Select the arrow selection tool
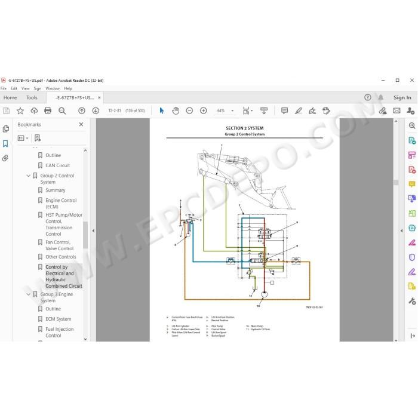 [162, 110]
